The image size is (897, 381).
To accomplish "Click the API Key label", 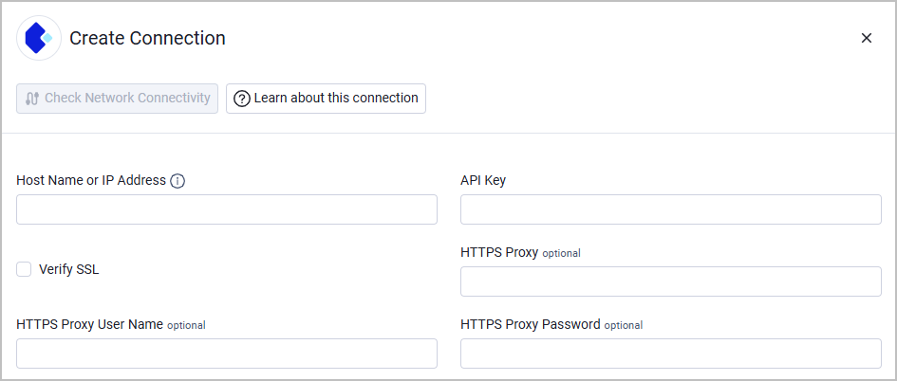I will tap(483, 180).
